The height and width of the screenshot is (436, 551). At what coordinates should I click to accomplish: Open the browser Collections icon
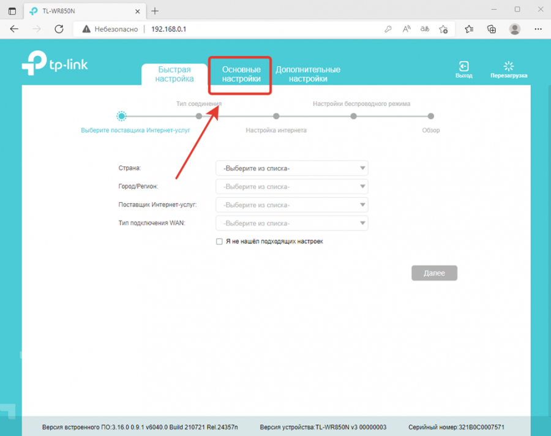491,29
